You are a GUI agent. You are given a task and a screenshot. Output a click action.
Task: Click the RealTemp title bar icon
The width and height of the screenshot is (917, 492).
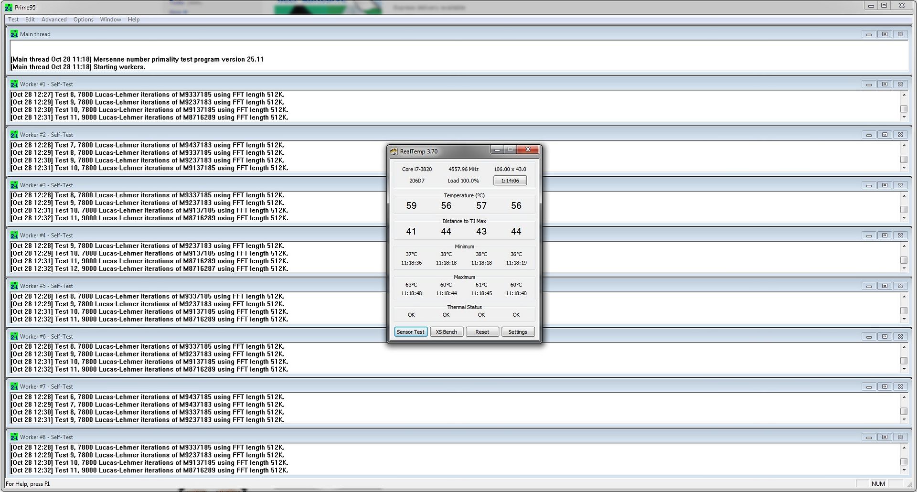pos(394,151)
